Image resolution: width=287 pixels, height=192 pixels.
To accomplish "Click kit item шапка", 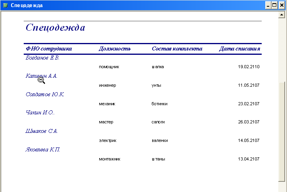I will [158, 67].
